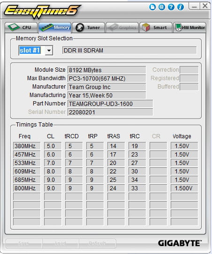
Task: Click the CL 6.0 cell
Action: [53, 154]
